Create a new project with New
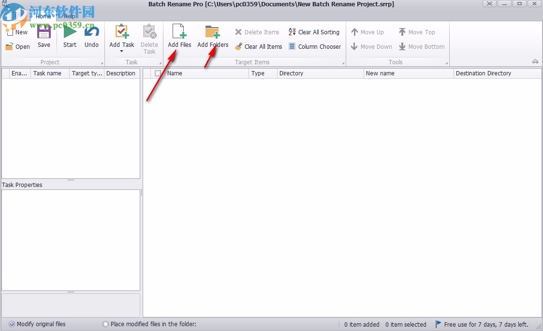The width and height of the screenshot is (543, 331). [16, 32]
